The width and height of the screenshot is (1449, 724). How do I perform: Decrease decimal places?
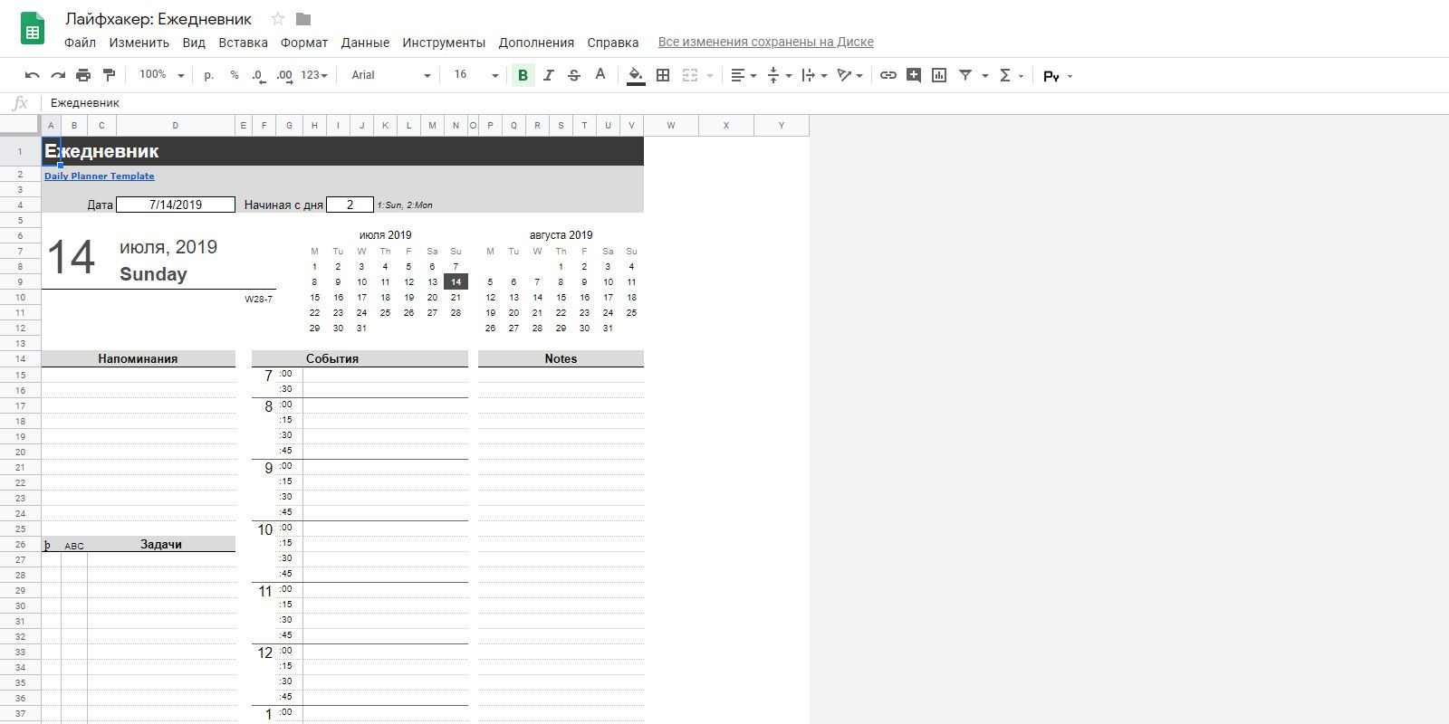(x=259, y=75)
